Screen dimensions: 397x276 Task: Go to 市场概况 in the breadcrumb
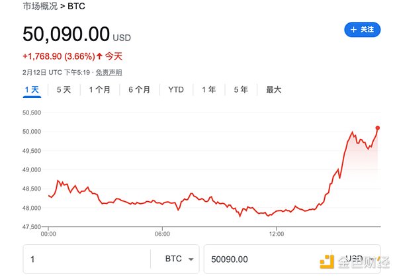point(41,7)
